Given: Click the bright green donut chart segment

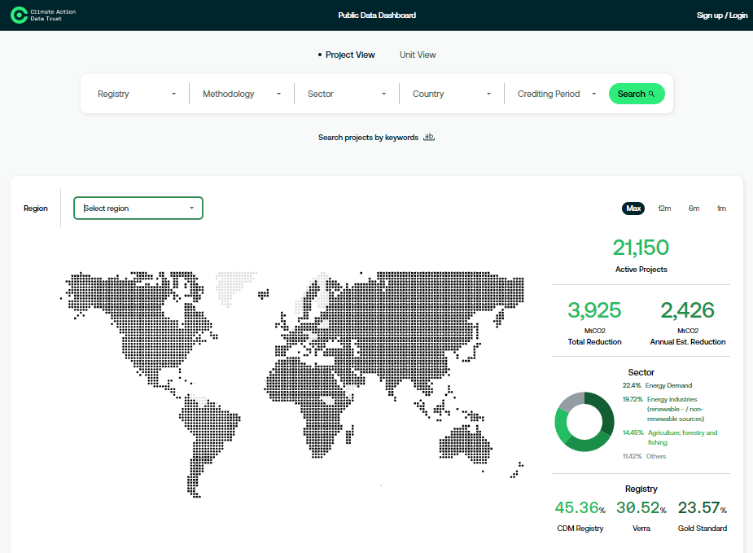Looking at the screenshot, I should pos(560,428).
